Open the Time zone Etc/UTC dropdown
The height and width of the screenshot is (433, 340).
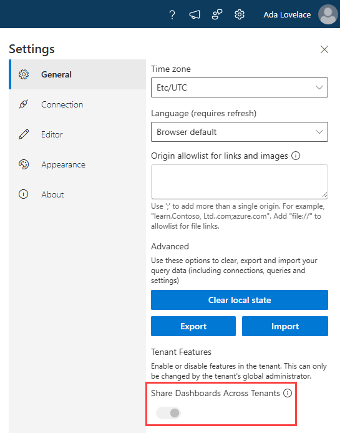(x=240, y=87)
